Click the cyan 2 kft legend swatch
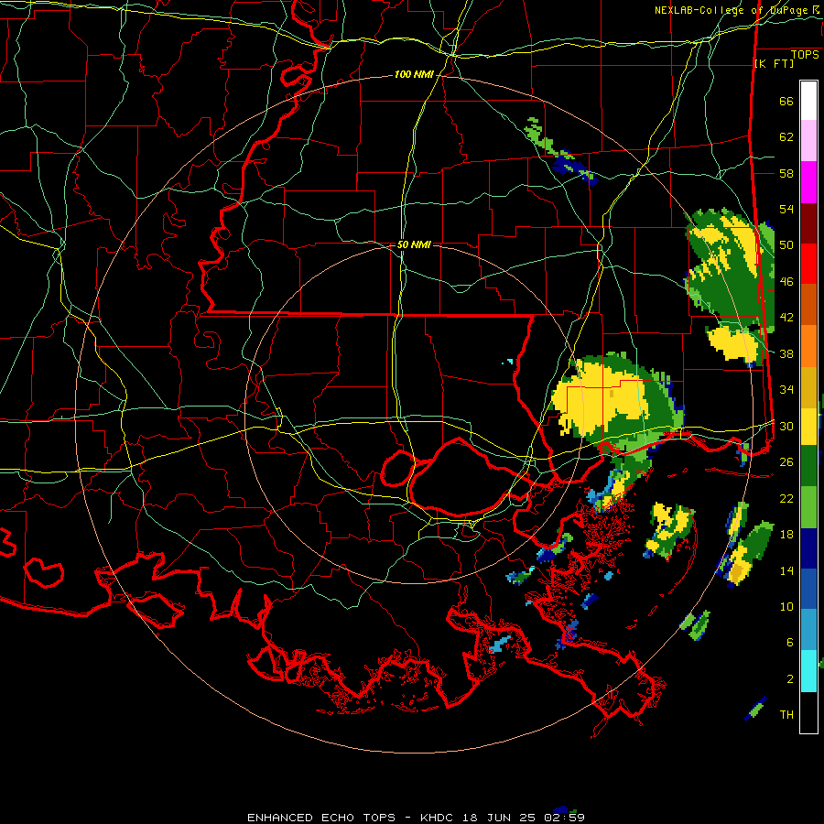Viewport: 824px width, 824px height. tap(808, 671)
